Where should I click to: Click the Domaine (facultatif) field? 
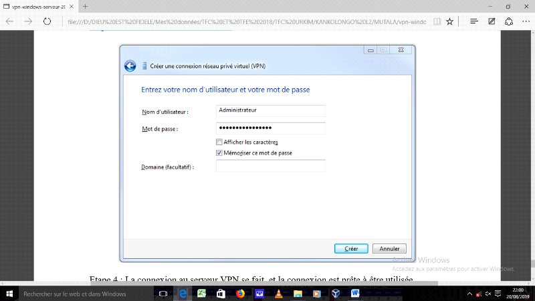(x=271, y=166)
